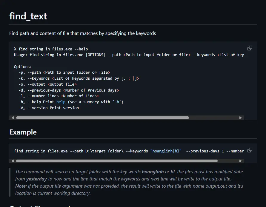
Task: Copy the help output code block
Action: pyautogui.click(x=250, y=48)
